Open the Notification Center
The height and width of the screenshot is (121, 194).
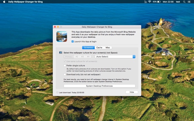pyautogui.click(x=189, y=2)
